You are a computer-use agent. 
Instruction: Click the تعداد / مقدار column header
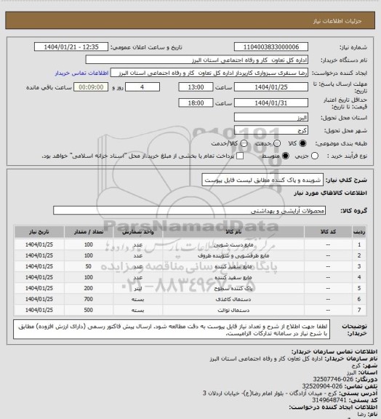pyautogui.click(x=89, y=232)
